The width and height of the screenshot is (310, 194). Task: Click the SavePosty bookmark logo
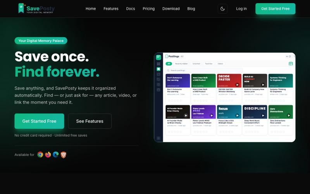(21, 8)
